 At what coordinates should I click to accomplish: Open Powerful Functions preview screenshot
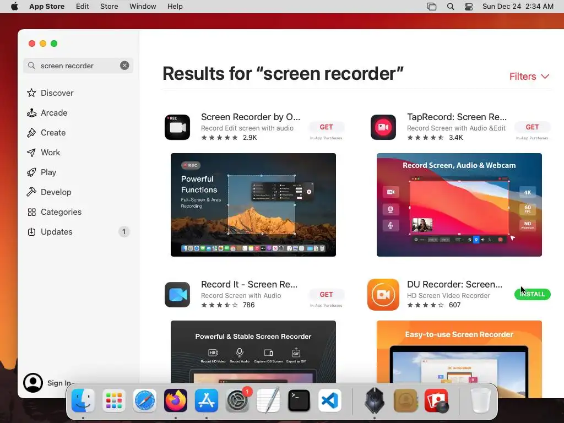point(253,205)
